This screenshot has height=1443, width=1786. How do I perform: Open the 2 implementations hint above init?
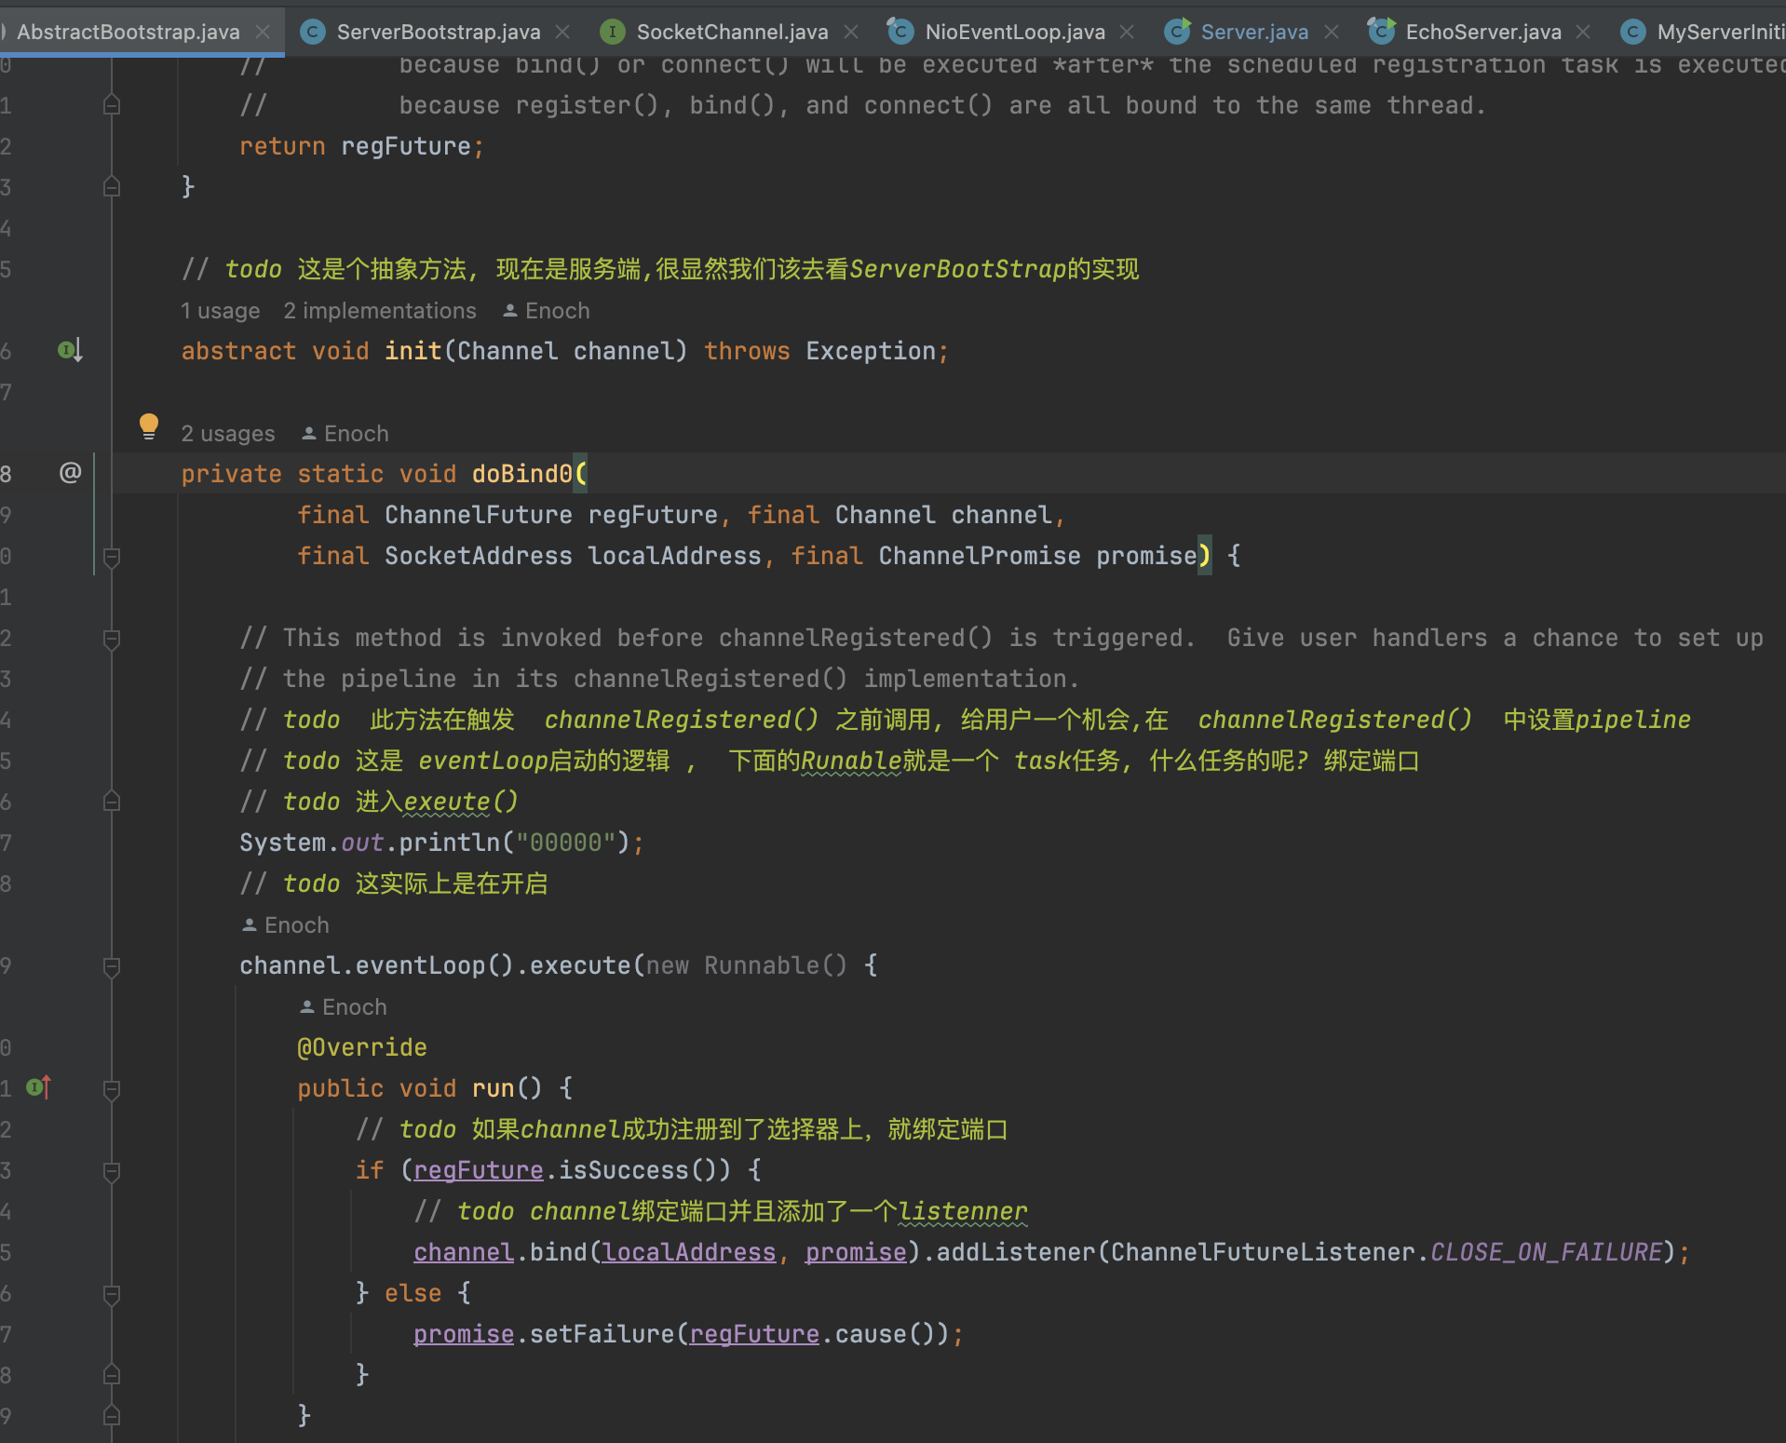pyautogui.click(x=380, y=311)
